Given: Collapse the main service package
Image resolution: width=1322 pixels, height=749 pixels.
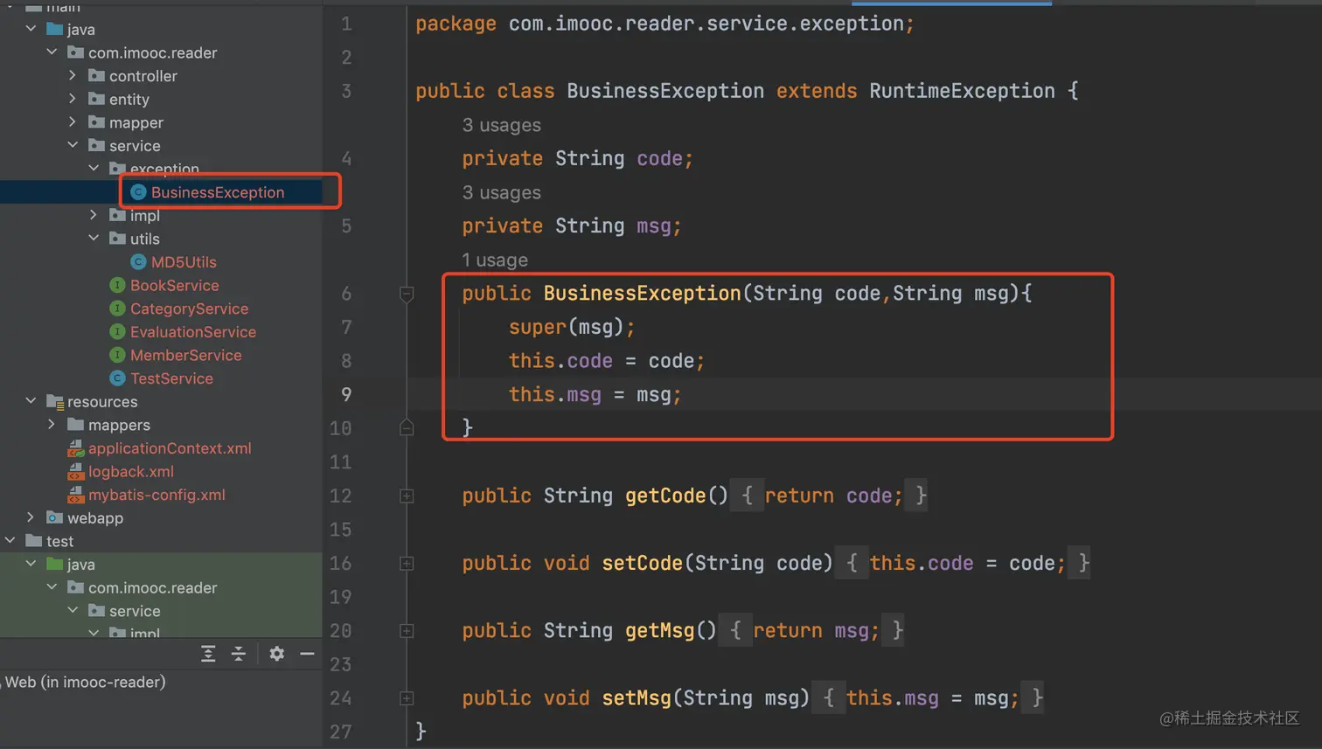Looking at the screenshot, I should [x=73, y=145].
